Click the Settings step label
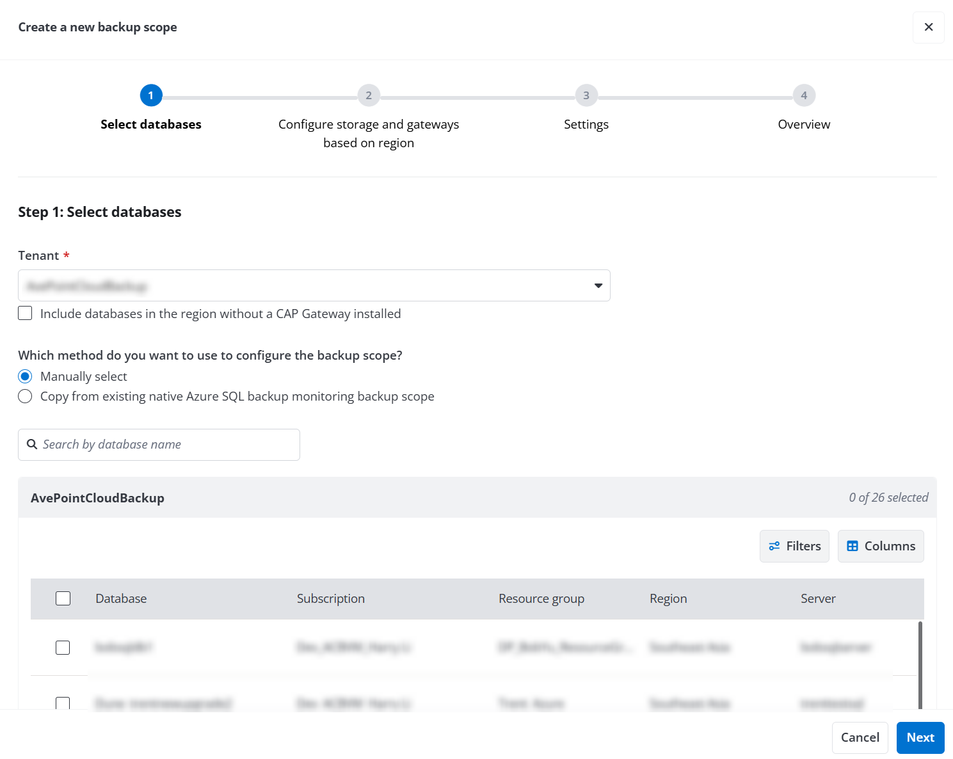953x759 pixels. (x=586, y=124)
